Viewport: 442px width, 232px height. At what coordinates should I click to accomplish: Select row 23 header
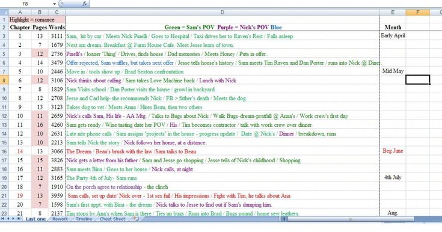[x=4, y=213]
